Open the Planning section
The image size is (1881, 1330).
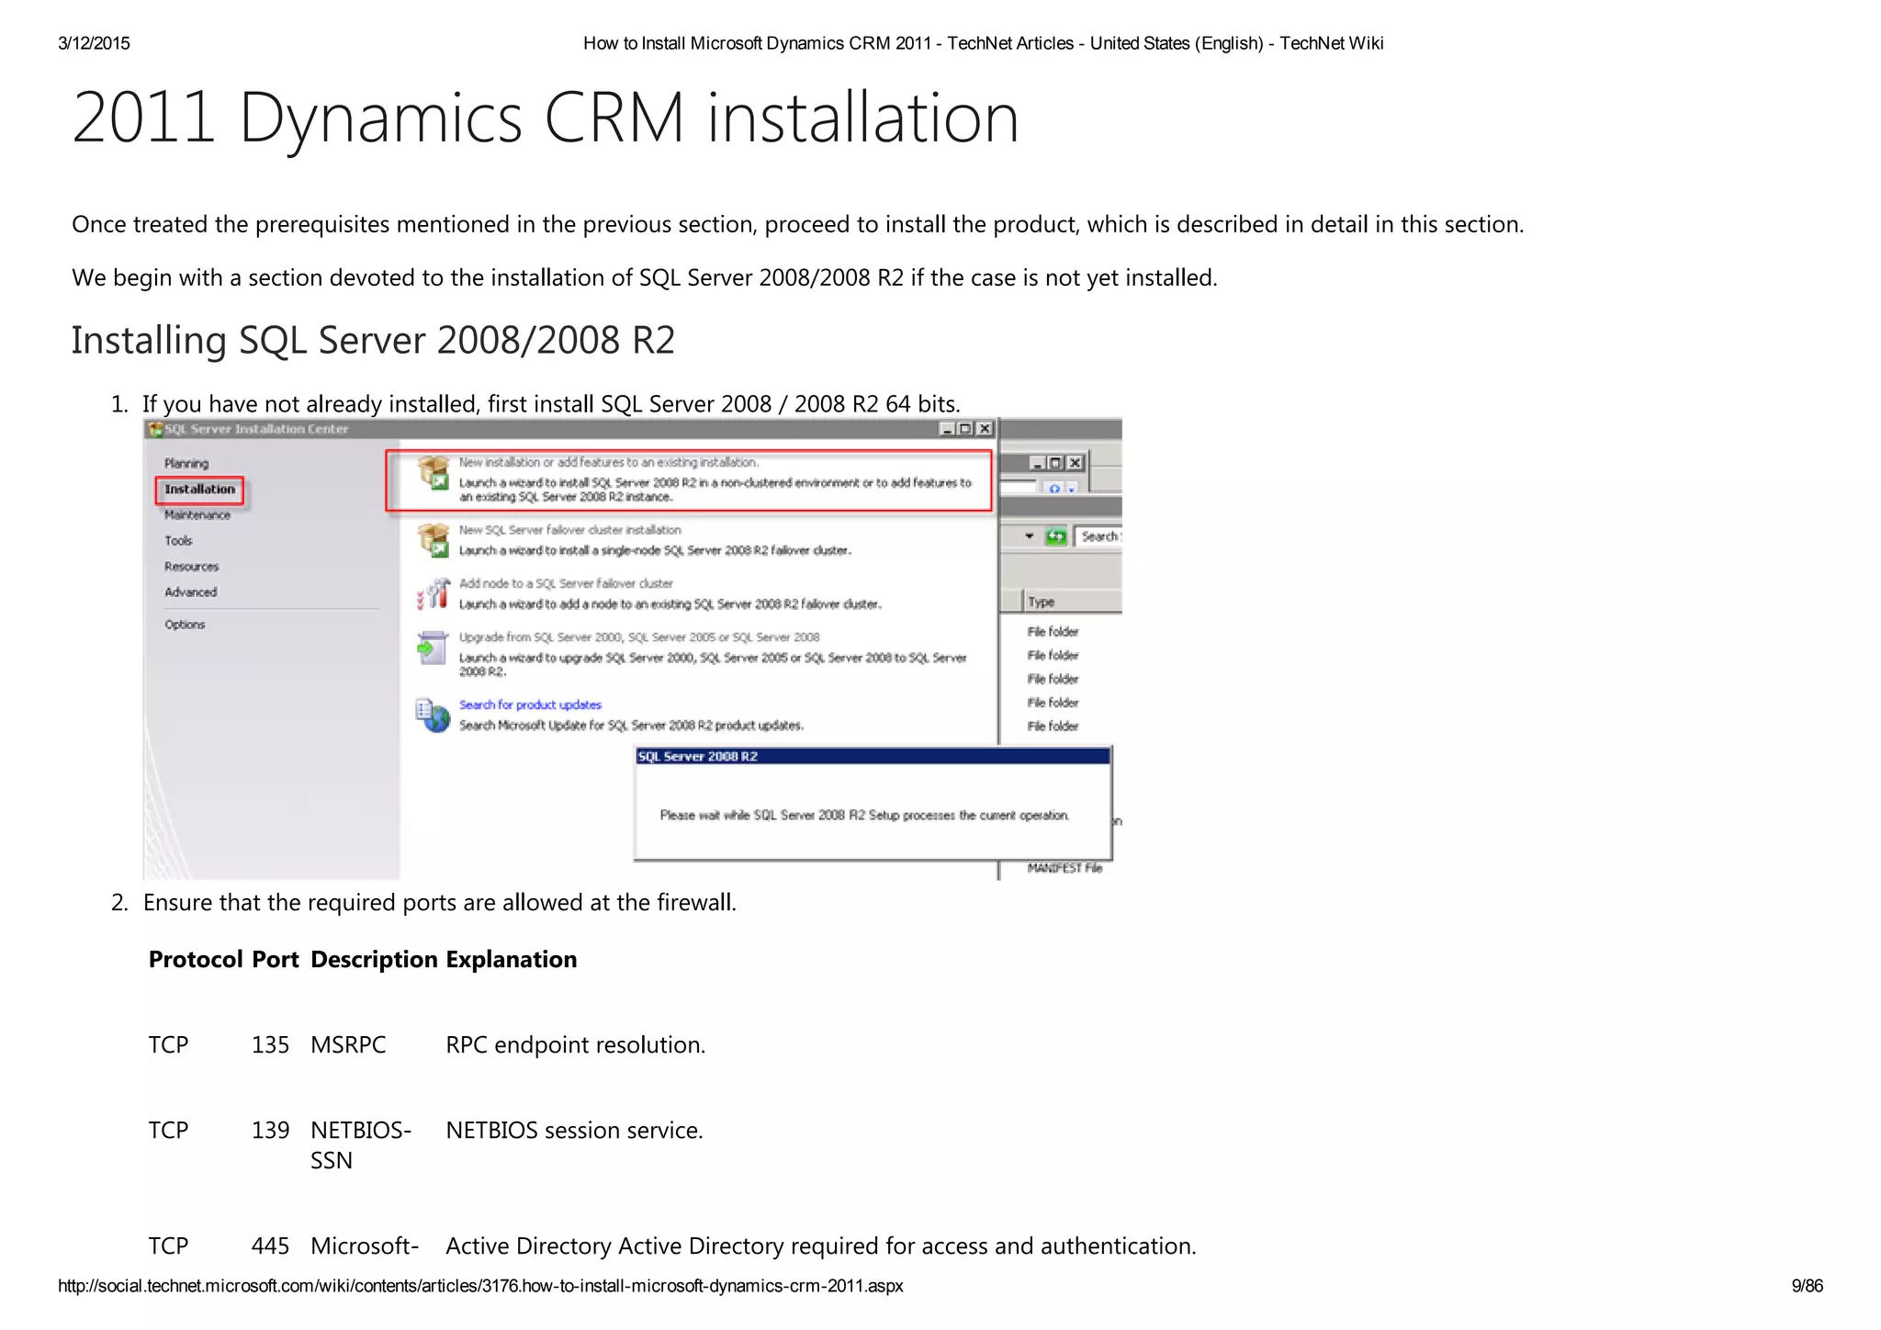click(186, 464)
